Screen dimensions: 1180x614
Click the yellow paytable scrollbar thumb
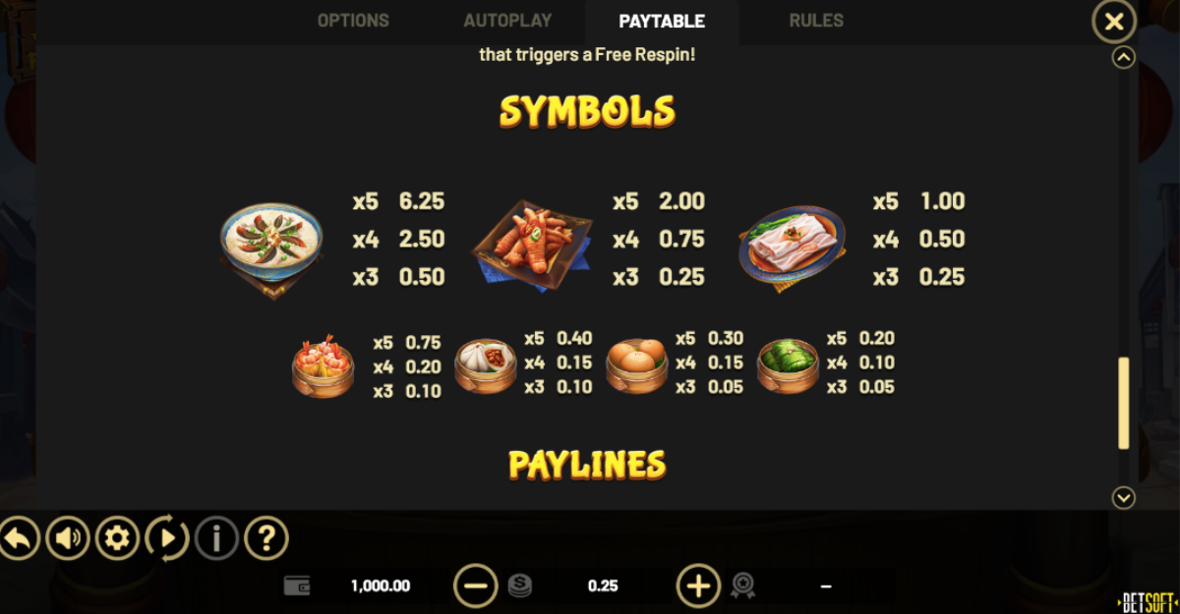1124,404
